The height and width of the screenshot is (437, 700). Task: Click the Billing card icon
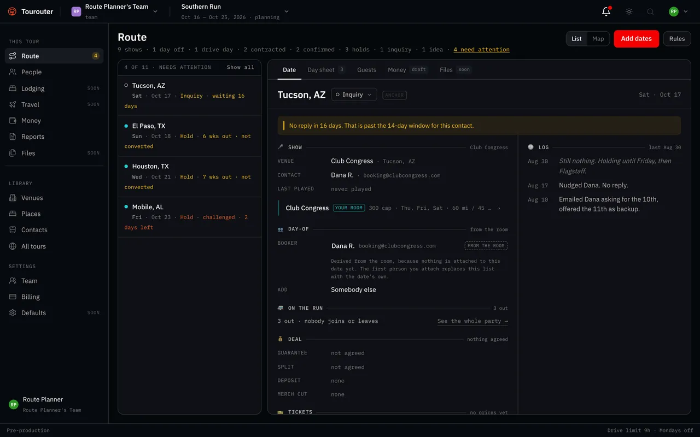(13, 297)
